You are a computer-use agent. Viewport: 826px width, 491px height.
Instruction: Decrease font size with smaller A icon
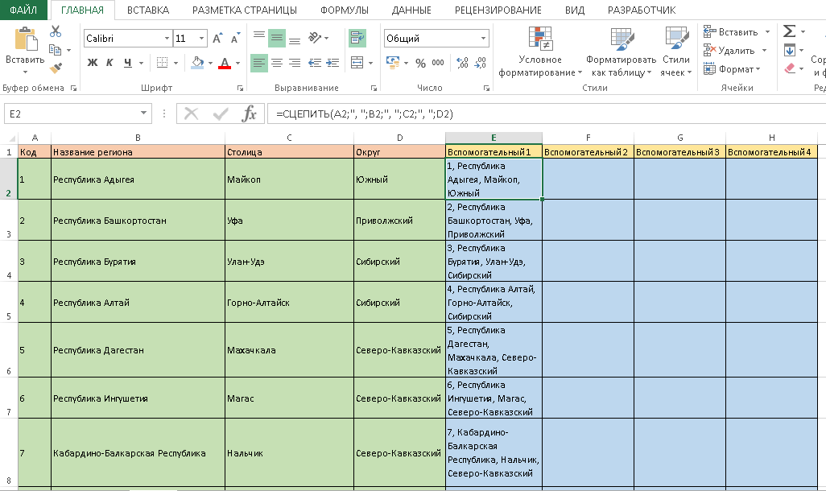(x=235, y=39)
